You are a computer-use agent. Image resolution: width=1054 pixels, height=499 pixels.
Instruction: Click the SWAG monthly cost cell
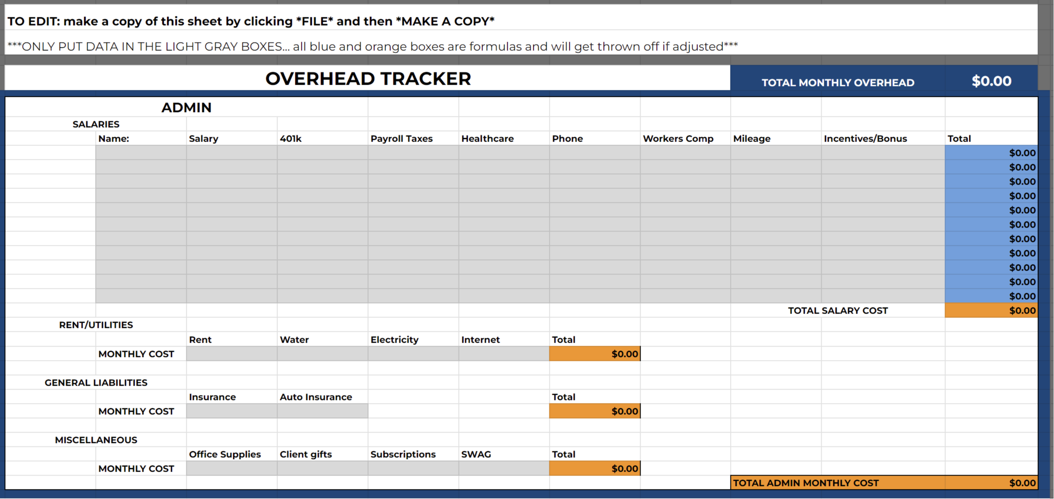[504, 468]
